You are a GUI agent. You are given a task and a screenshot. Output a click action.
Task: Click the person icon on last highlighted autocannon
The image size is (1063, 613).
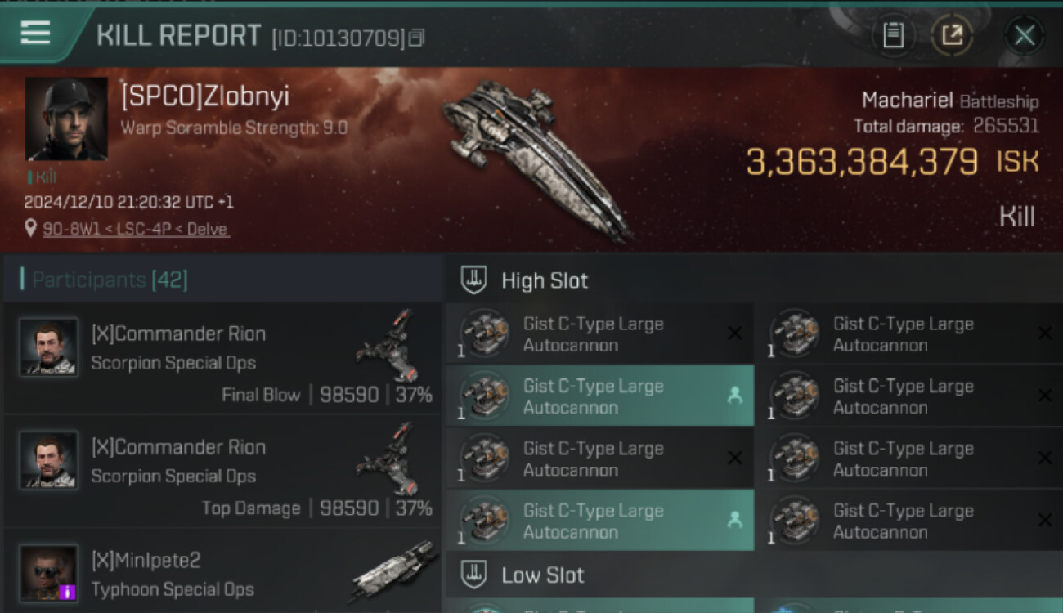[734, 520]
